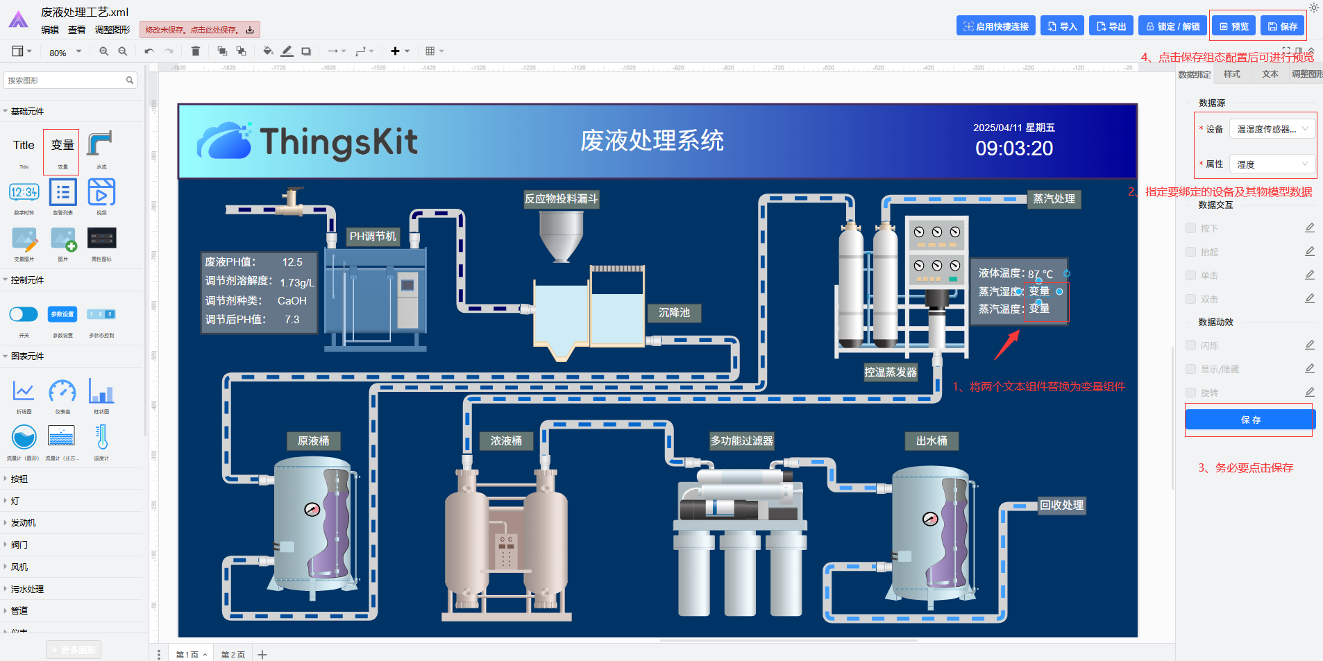This screenshot has width=1323, height=661.
Task: Click the delete trash icon
Action: pyautogui.click(x=196, y=51)
